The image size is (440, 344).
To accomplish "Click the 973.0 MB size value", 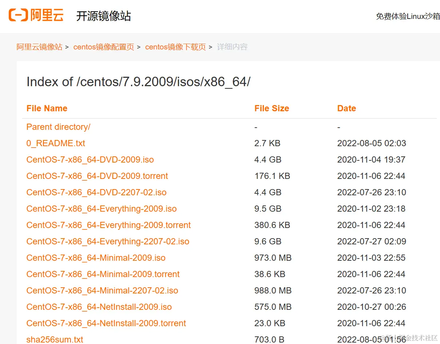I will [273, 258].
